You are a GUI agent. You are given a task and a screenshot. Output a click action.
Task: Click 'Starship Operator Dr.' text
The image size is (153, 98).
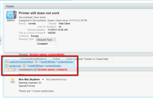click(30, 83)
